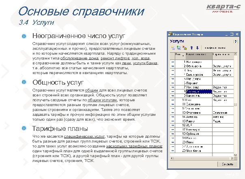This screenshot has width=245, height=179.
Task: Click the vertical scrollbar thumb in services list
Action: (x=235, y=104)
